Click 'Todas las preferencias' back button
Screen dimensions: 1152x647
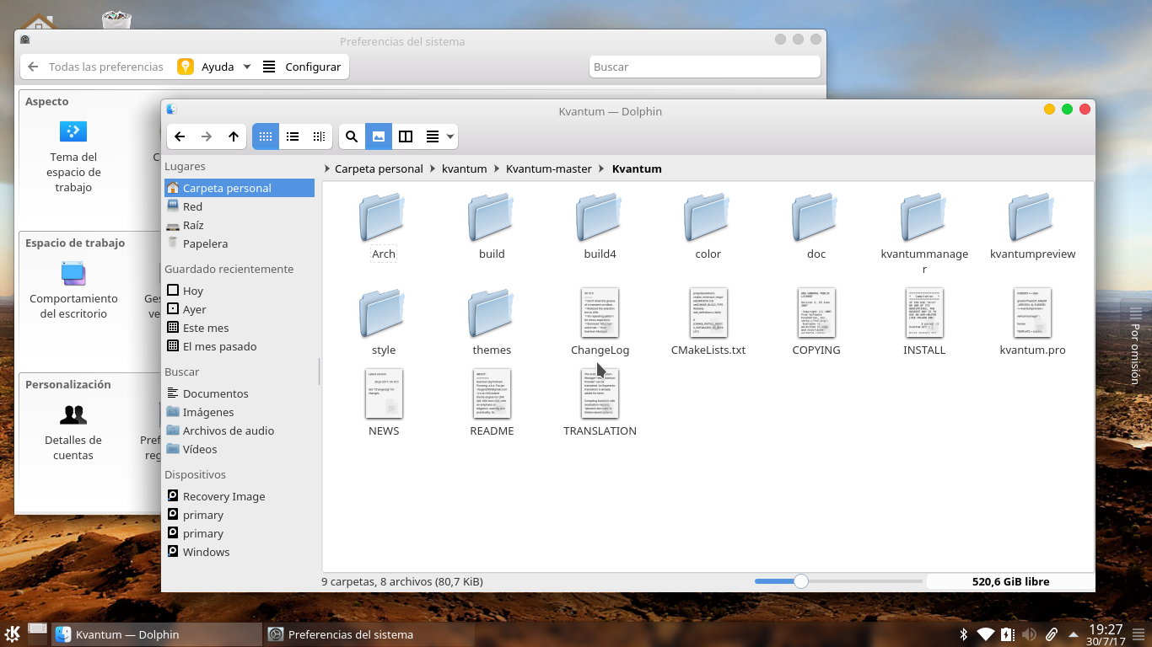point(95,67)
